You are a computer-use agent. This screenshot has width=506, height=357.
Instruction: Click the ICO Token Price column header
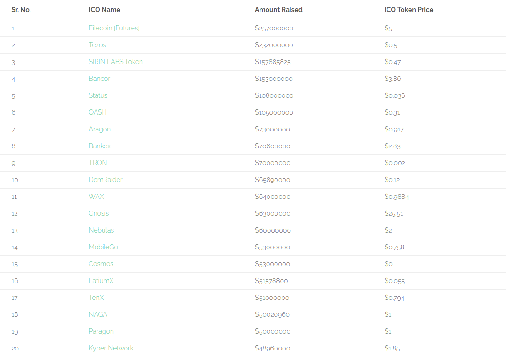(x=409, y=10)
